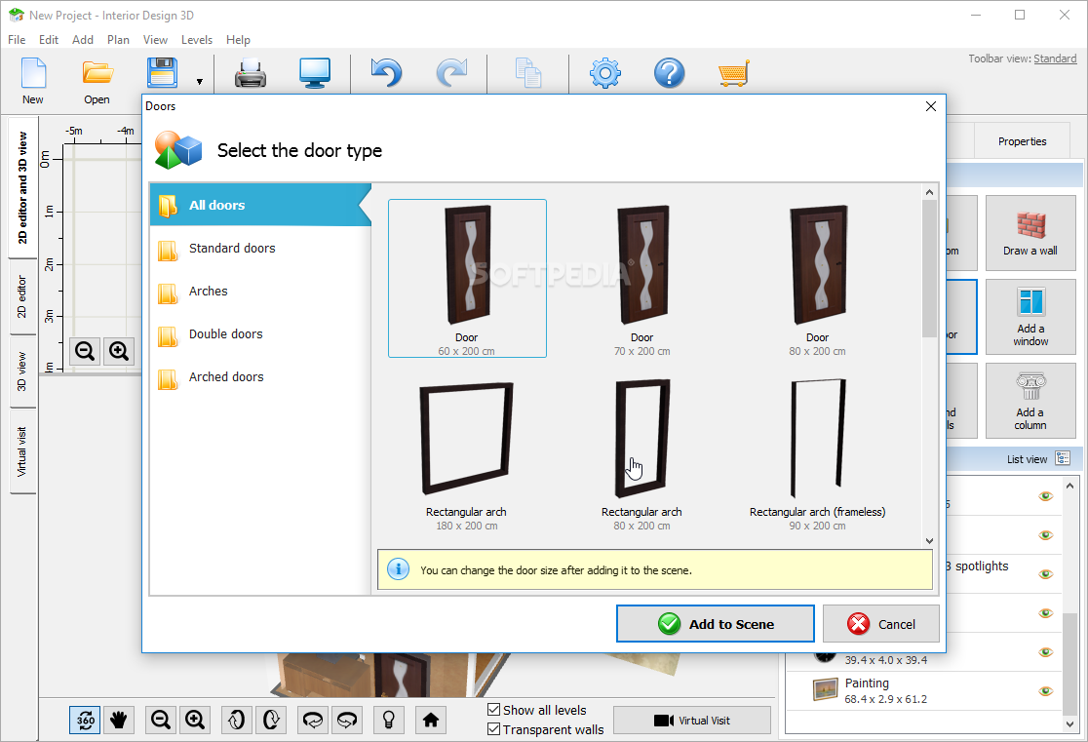Viewport: 1088px width, 742px height.
Task: Select the hand pan tool
Action: pyautogui.click(x=119, y=720)
